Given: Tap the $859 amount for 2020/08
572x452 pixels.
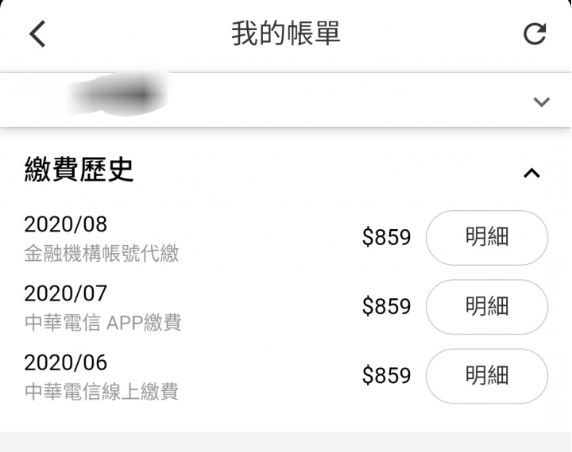Looking at the screenshot, I should 386,237.
